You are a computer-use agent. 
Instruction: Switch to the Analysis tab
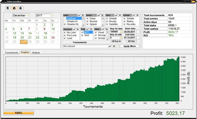36,53
